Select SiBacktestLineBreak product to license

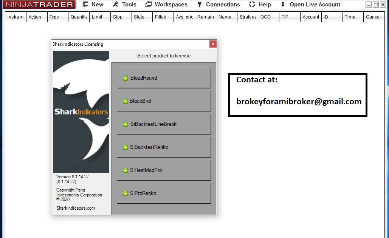point(164,124)
